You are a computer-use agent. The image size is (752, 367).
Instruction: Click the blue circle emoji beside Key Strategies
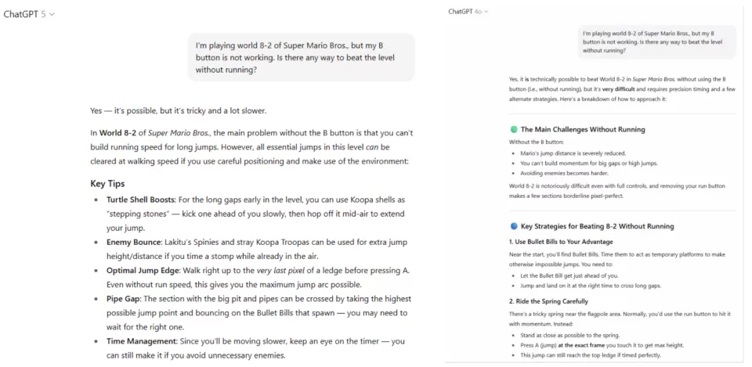(514, 226)
